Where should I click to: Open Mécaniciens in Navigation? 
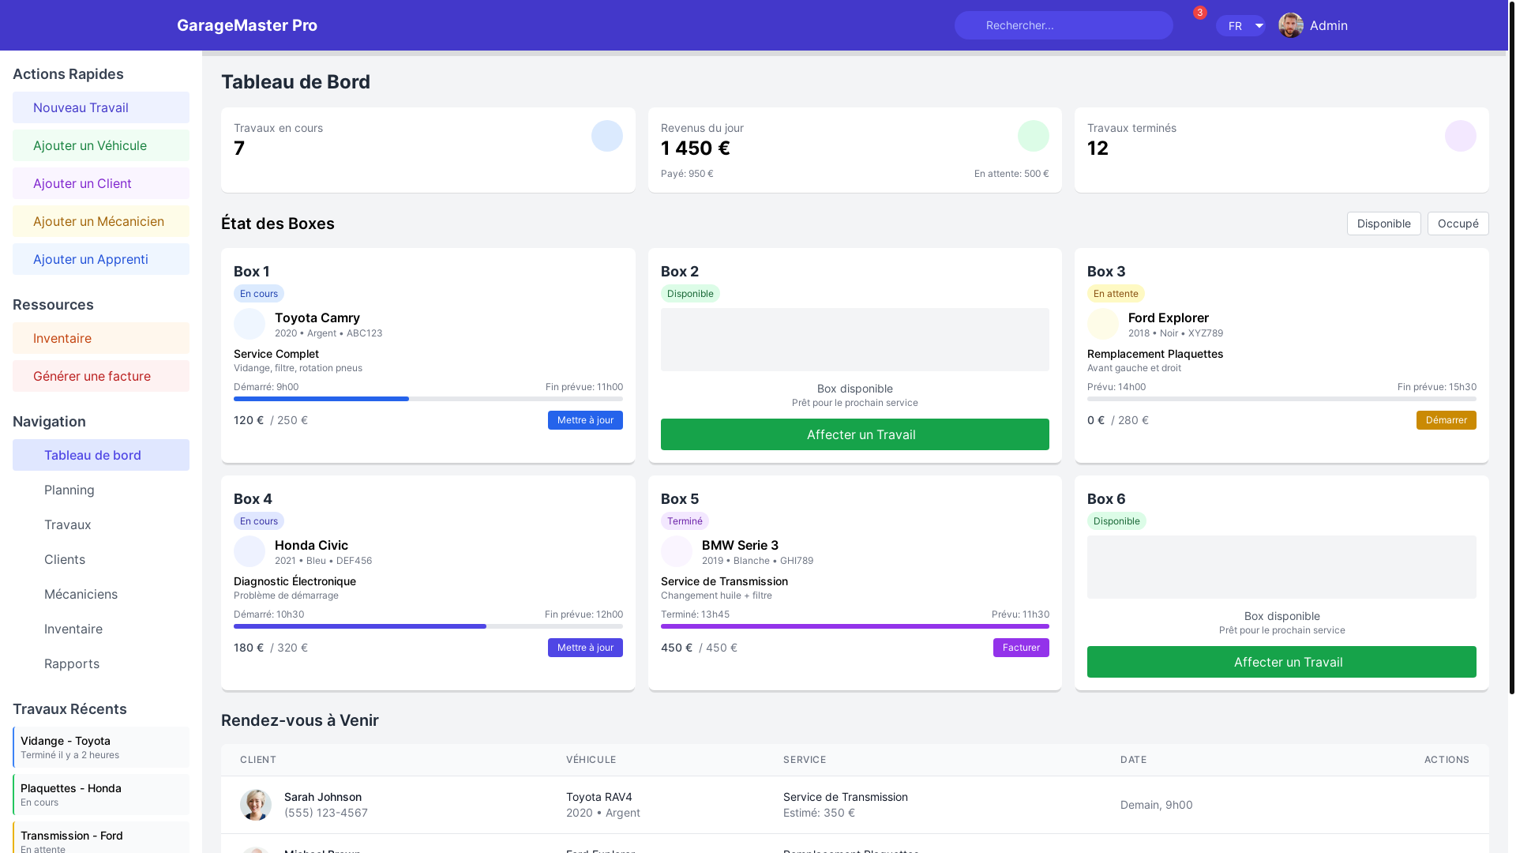coord(101,594)
